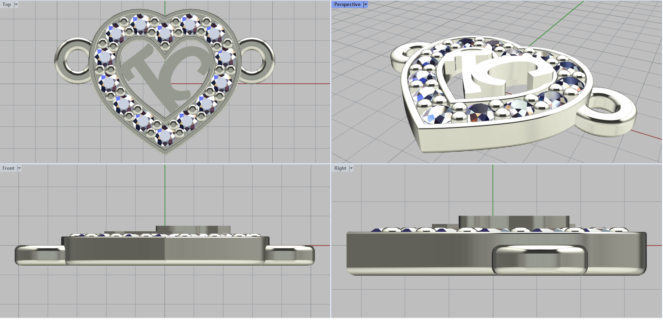The height and width of the screenshot is (320, 663).
Task: Expand the Right viewport menu arrow
Action: point(351,168)
